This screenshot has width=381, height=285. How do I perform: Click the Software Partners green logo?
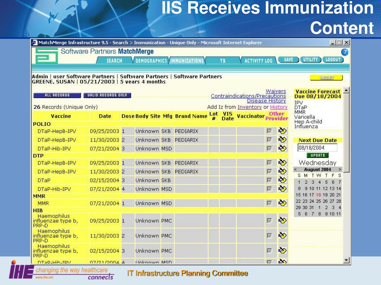point(47,56)
